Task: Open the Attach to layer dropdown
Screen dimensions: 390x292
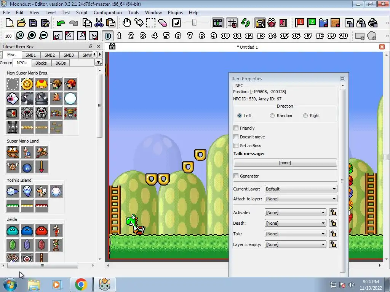Action: click(x=301, y=199)
